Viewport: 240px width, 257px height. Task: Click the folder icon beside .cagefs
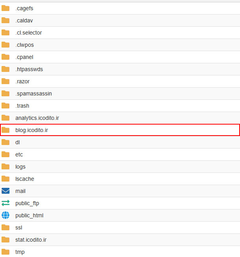pos(6,8)
